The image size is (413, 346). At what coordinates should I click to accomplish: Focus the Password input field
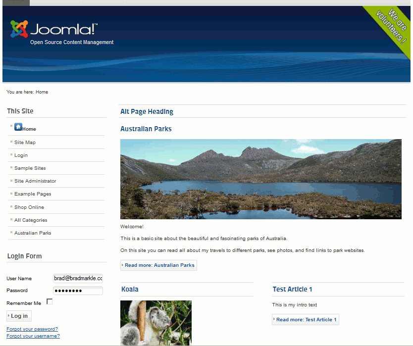pyautogui.click(x=78, y=291)
